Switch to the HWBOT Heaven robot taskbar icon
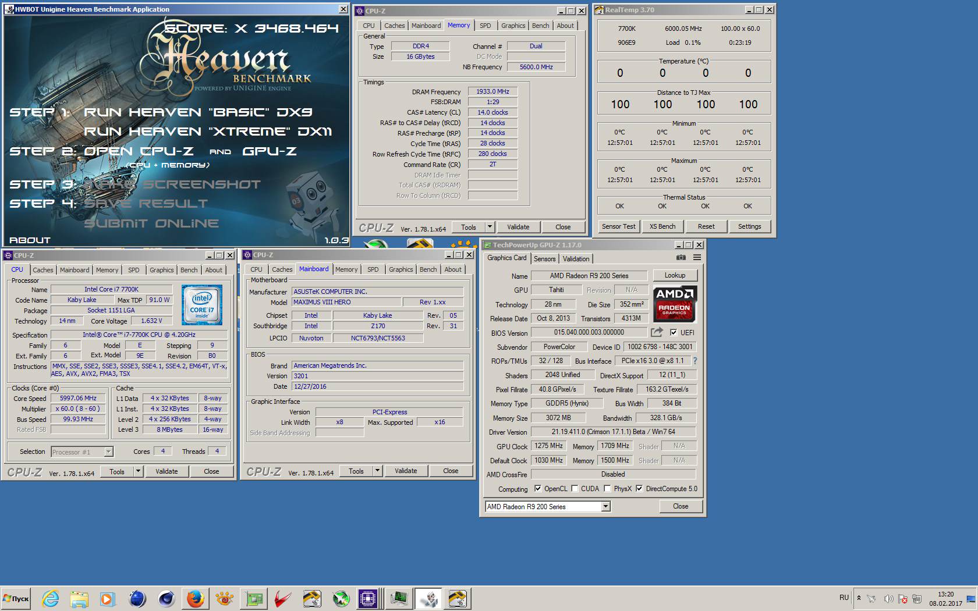Image resolution: width=978 pixels, height=611 pixels. point(429,598)
